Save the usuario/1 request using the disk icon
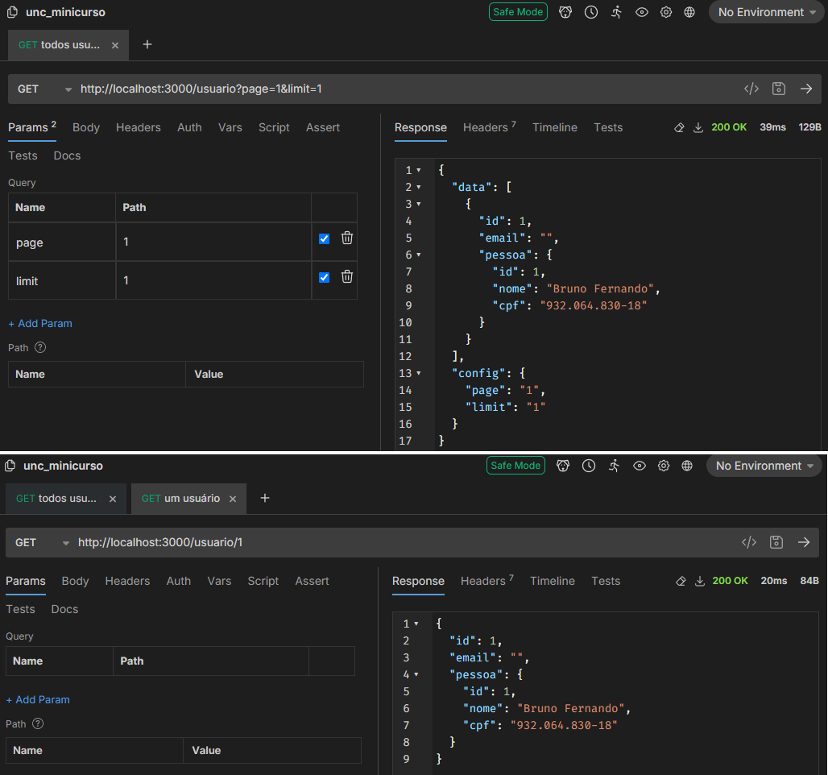This screenshot has height=775, width=828. tap(776, 542)
